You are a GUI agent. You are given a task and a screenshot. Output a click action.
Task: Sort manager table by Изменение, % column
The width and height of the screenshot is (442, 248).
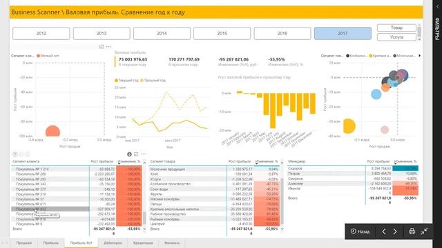point(405,161)
